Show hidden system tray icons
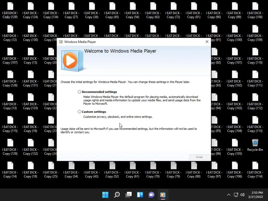The width and height of the screenshot is (268, 201). click(229, 195)
